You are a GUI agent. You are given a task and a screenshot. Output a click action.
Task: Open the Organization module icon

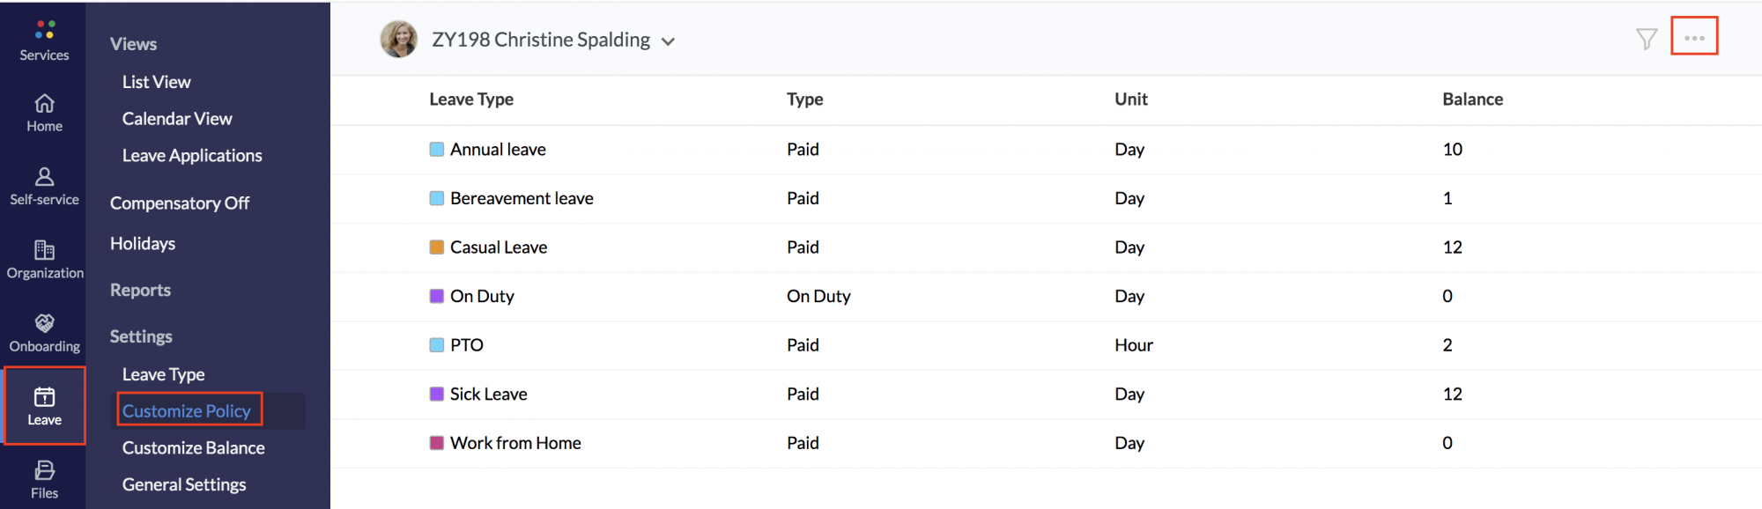tap(44, 251)
